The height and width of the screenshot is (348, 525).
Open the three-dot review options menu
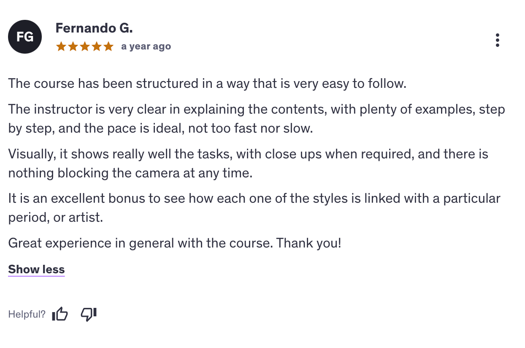pos(498,40)
